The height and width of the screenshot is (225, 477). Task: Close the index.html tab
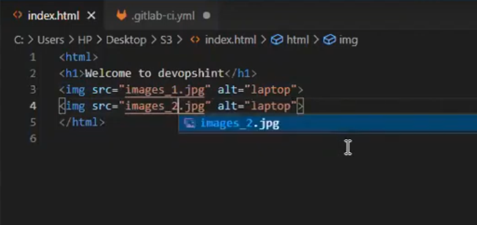(x=91, y=16)
